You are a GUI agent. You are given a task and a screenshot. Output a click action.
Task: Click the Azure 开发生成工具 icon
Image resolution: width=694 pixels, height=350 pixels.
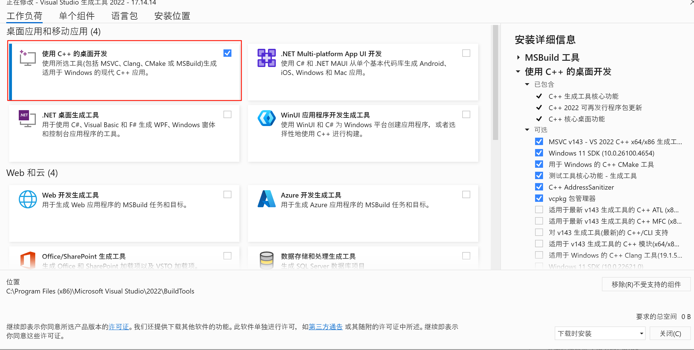click(266, 199)
